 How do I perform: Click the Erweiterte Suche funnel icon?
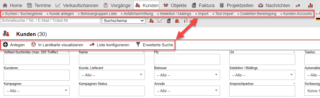pos(138,45)
